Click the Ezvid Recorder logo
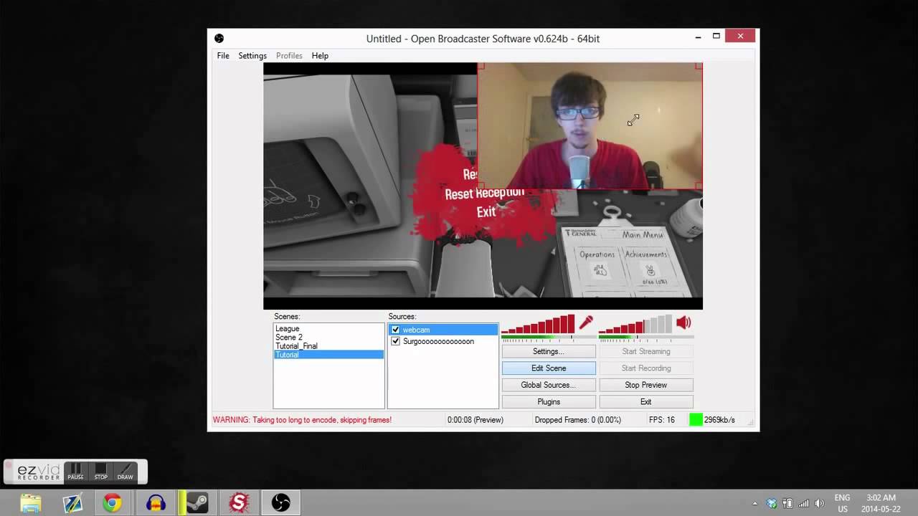This screenshot has width=918, height=516. tap(39, 472)
